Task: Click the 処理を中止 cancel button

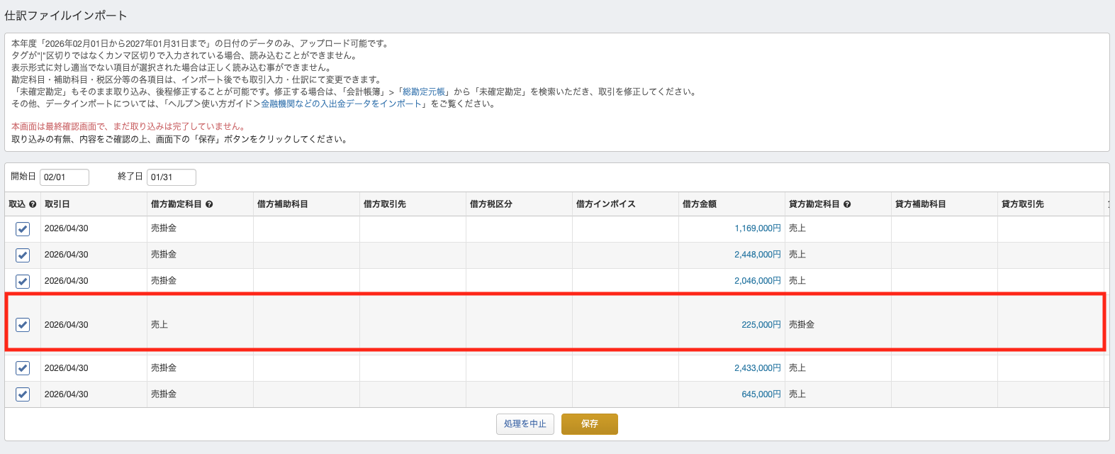Action: click(525, 424)
